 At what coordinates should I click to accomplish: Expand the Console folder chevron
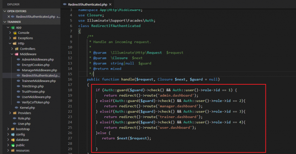point(10,33)
